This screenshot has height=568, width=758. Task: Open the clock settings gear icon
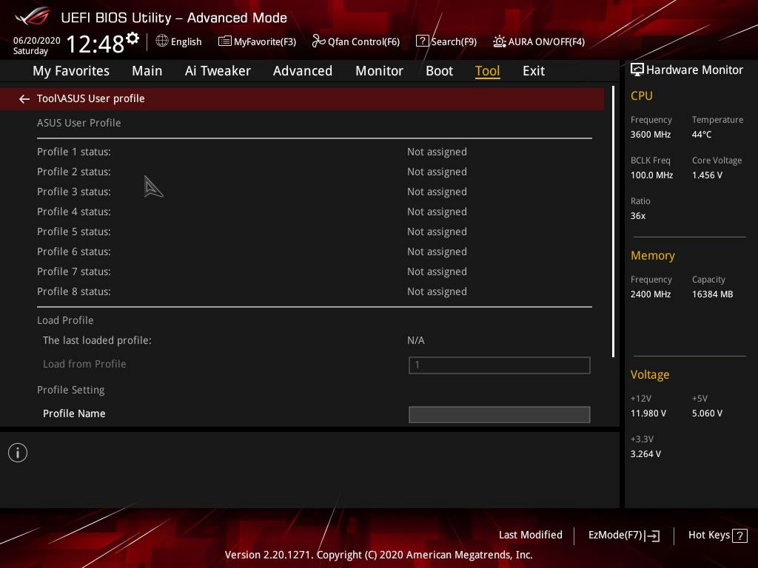click(133, 38)
